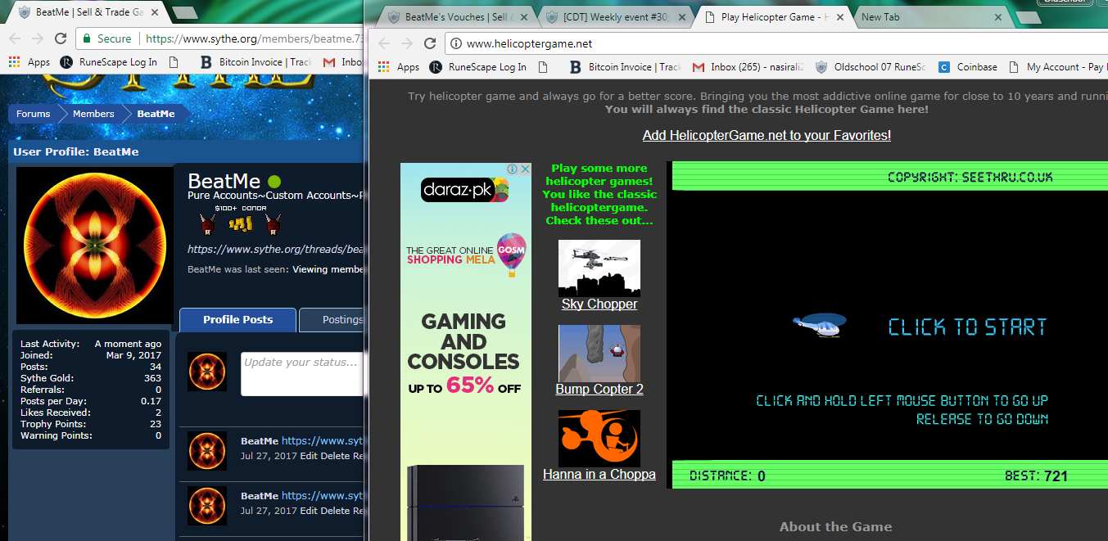
Task: Click CLICK TO START in helicopter game
Action: point(967,327)
